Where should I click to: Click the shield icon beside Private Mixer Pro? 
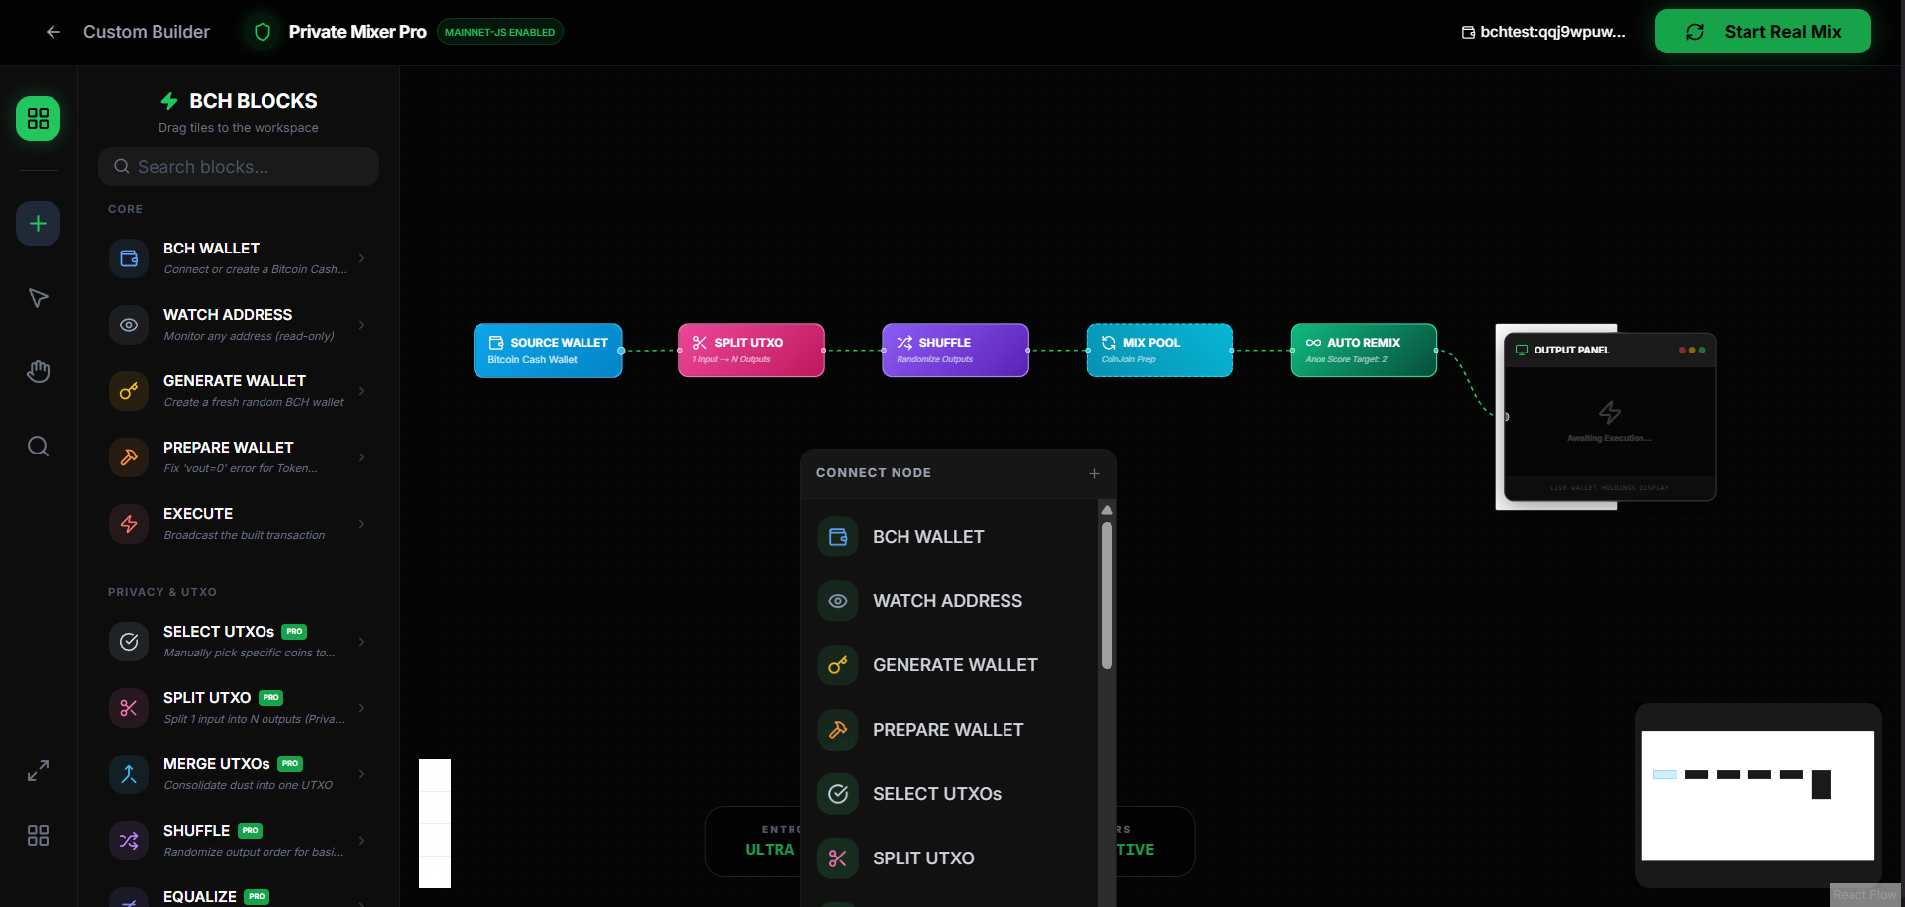pos(261,31)
